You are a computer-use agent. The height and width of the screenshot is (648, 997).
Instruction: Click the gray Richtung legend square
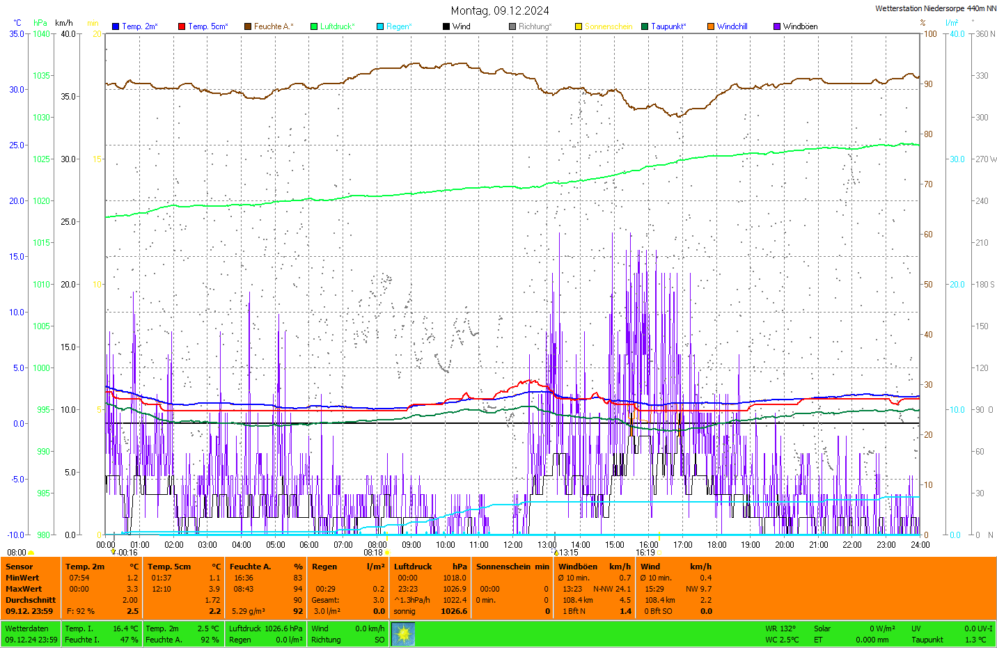512,26
